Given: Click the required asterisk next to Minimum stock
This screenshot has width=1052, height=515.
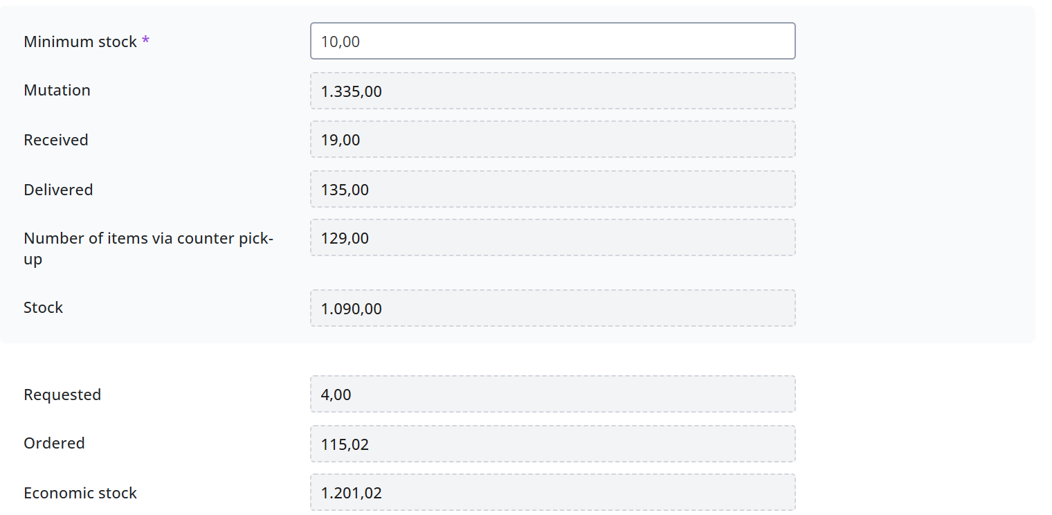Looking at the screenshot, I should [145, 40].
